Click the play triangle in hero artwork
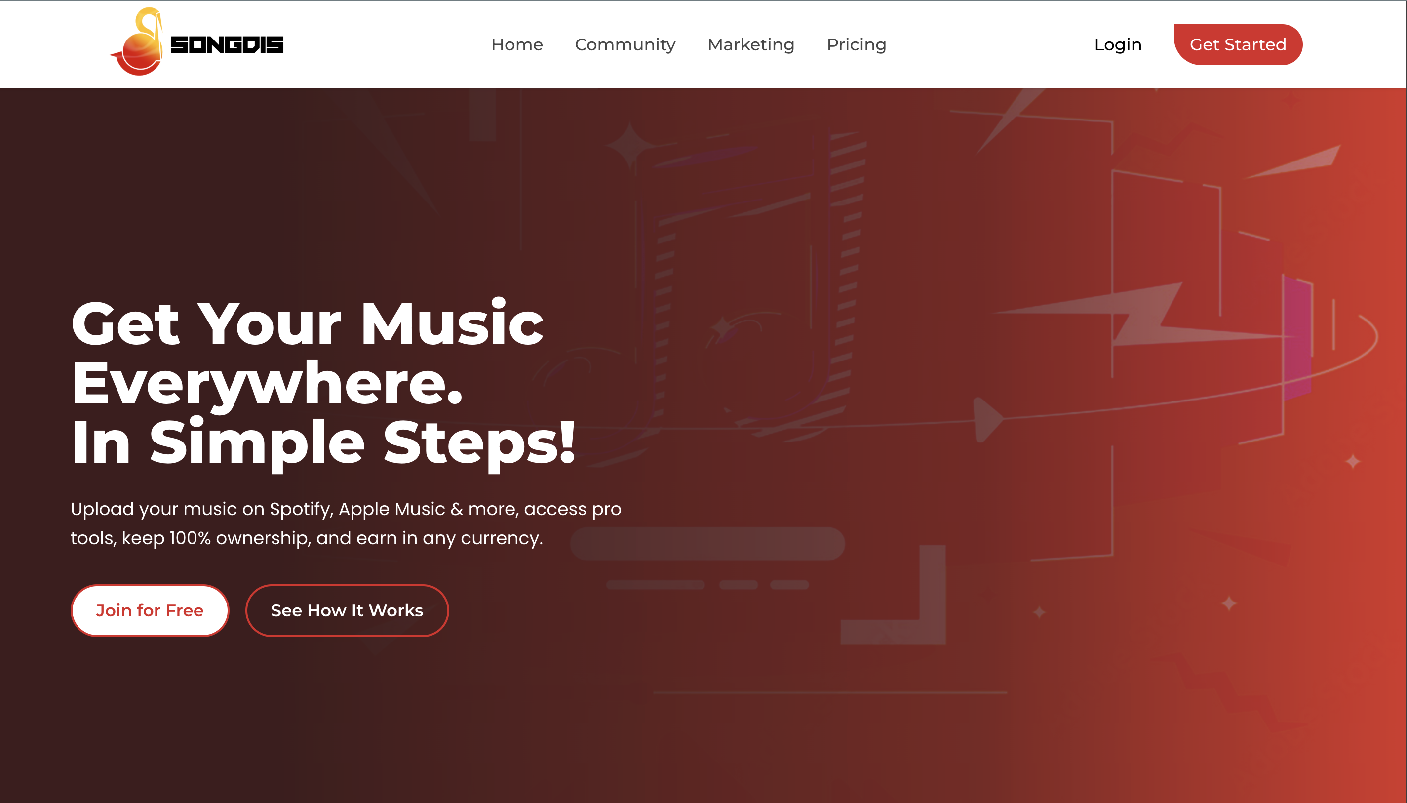1407x803 pixels. coord(988,419)
